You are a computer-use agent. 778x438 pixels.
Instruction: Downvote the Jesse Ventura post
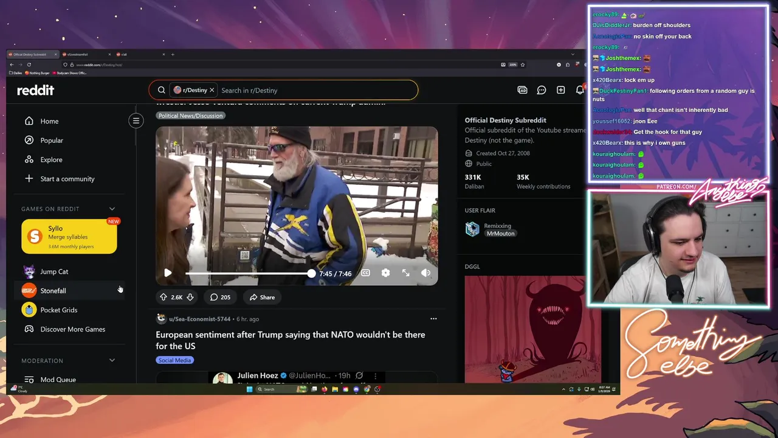point(190,297)
